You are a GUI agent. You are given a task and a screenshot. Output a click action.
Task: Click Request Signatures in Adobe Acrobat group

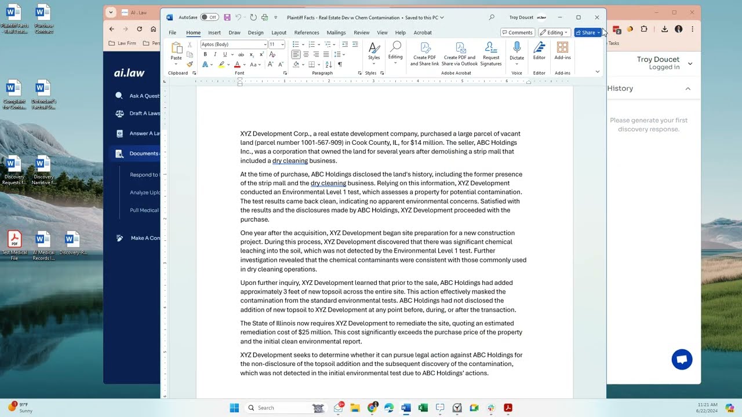pyautogui.click(x=490, y=54)
